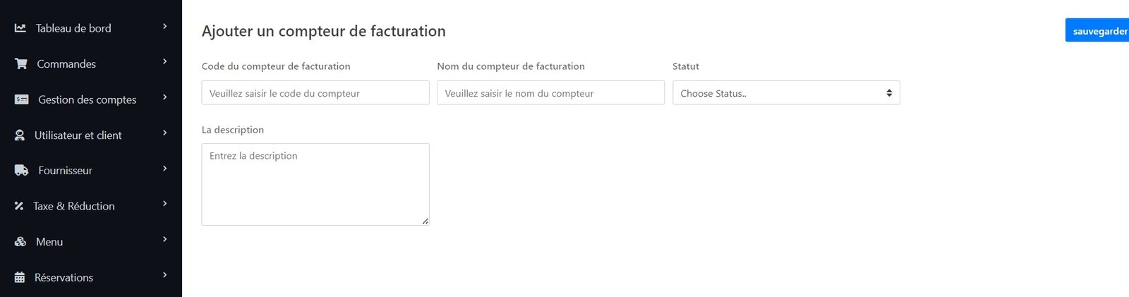Click the Réservations calendar icon
This screenshot has width=1129, height=297.
pos(20,277)
